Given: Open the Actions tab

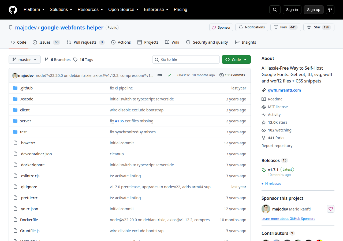Looking at the screenshot, I should [x=121, y=42].
